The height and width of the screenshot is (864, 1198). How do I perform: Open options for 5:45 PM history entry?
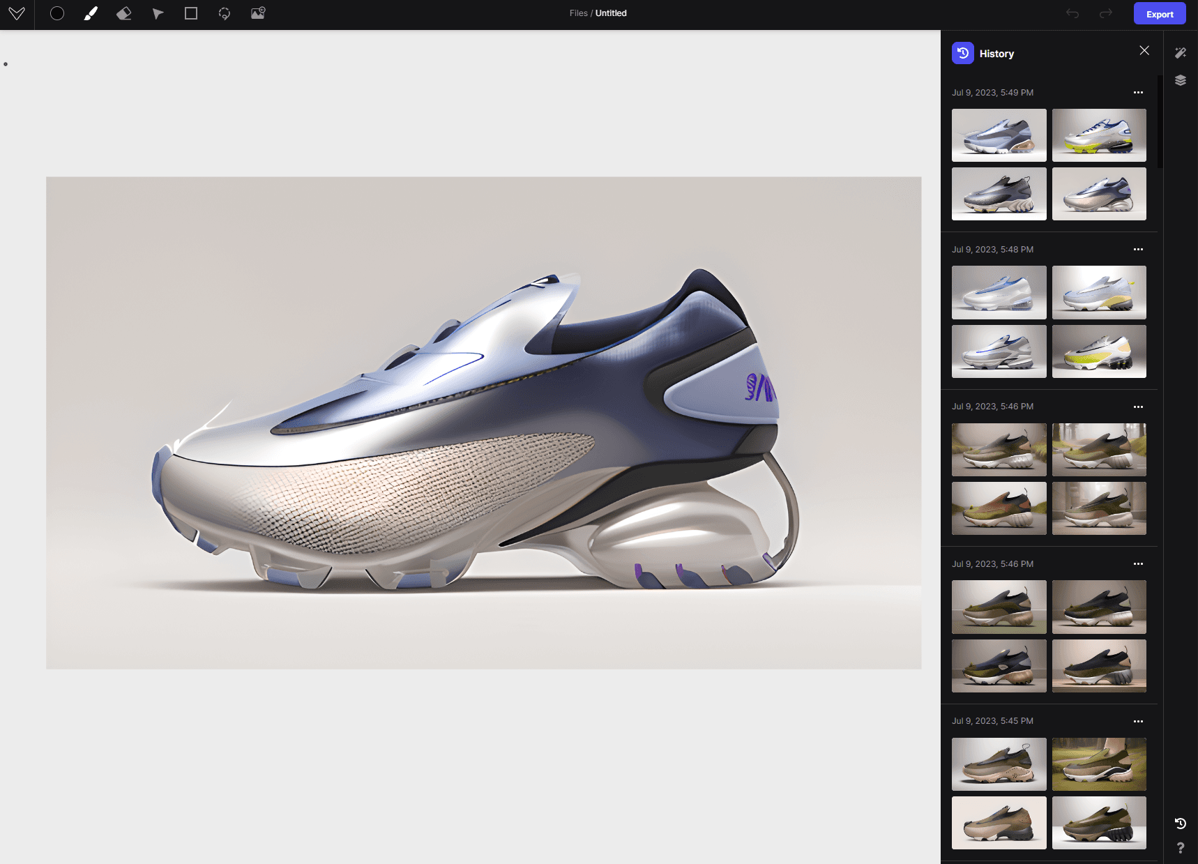click(x=1138, y=721)
